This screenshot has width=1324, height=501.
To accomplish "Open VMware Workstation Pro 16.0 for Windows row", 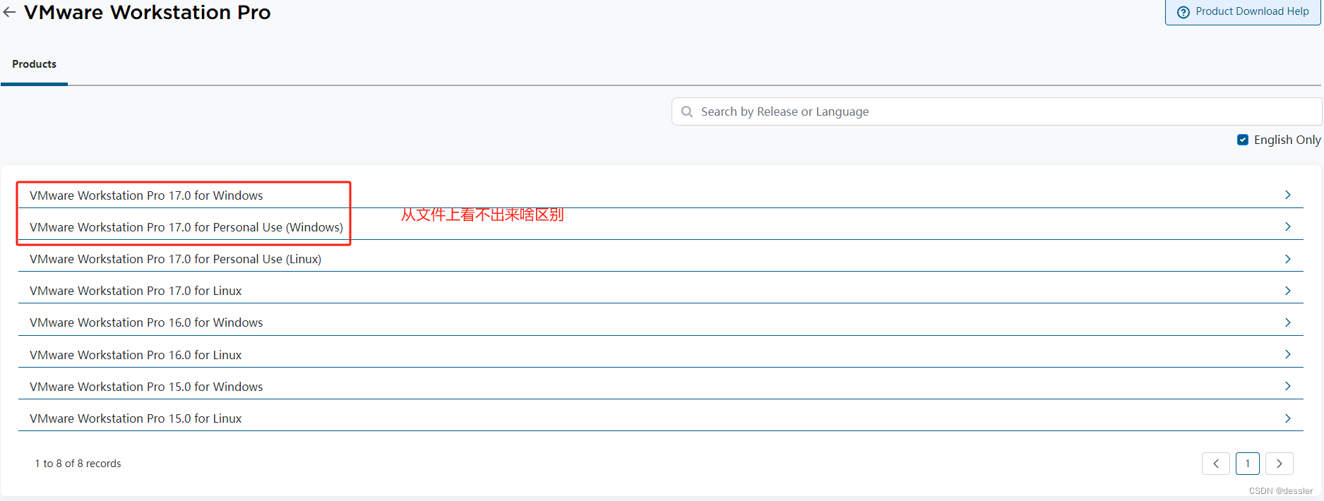I will pyautogui.click(x=661, y=322).
